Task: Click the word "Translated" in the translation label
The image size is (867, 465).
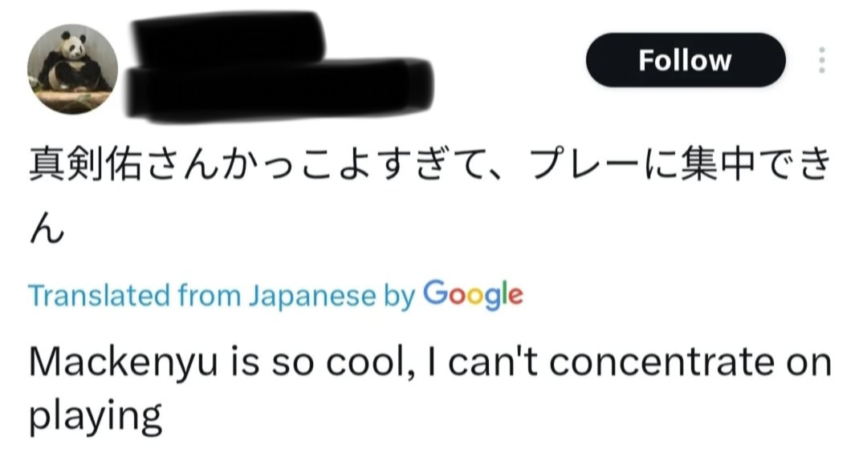Action: click(97, 296)
